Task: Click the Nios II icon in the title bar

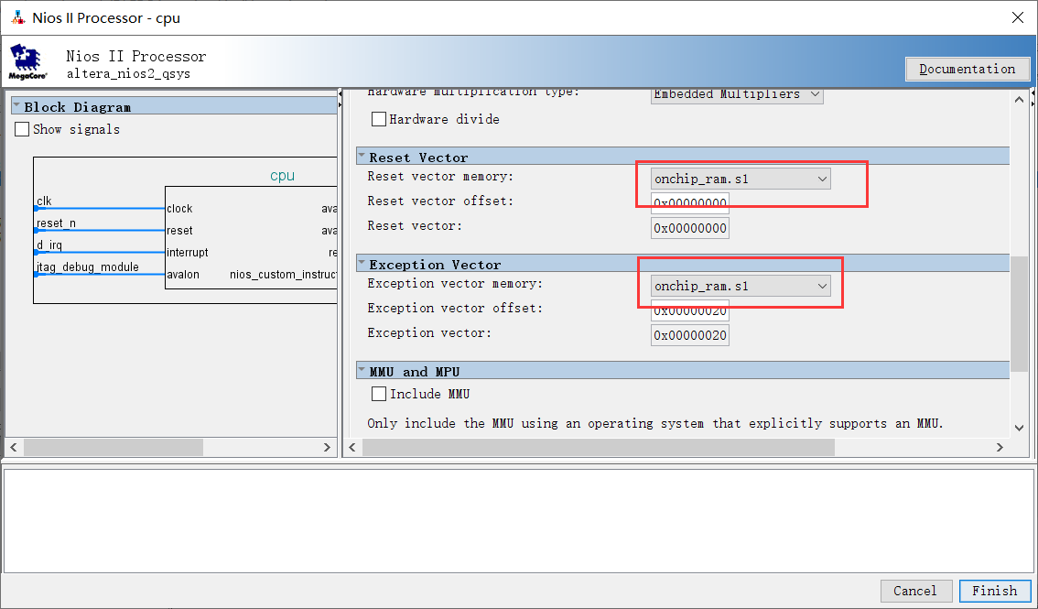Action: [x=19, y=17]
